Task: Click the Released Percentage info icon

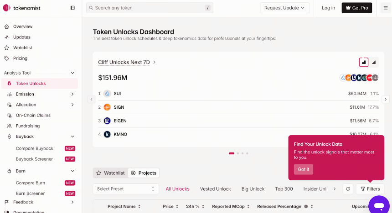Action: 306,207
